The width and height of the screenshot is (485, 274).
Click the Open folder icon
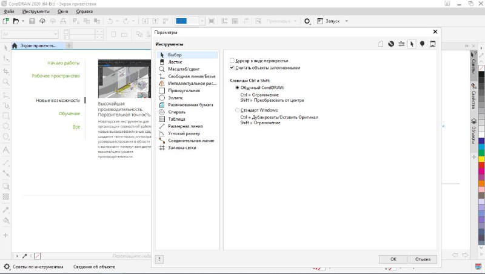pyautogui.click(x=16, y=21)
